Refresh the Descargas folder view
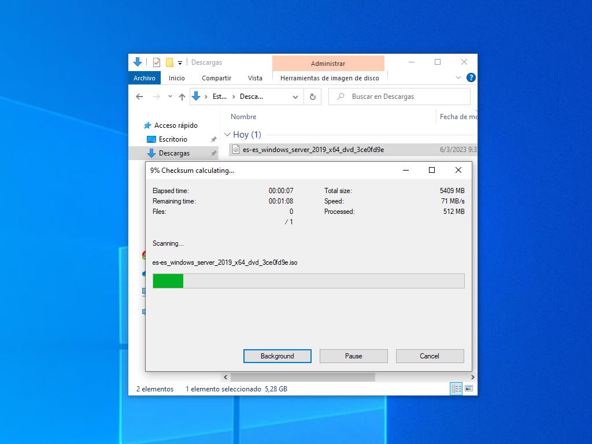The height and width of the screenshot is (444, 592). pos(313,97)
